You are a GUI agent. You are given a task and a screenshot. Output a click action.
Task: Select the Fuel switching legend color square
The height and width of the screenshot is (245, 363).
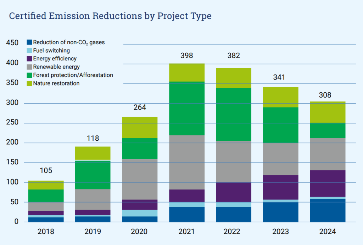[x=29, y=51]
